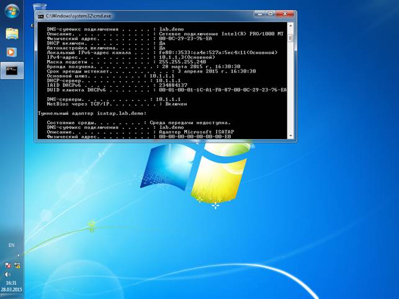The image size is (399, 299).
Task: Close the cmd.exe window
Action: tap(285, 14)
